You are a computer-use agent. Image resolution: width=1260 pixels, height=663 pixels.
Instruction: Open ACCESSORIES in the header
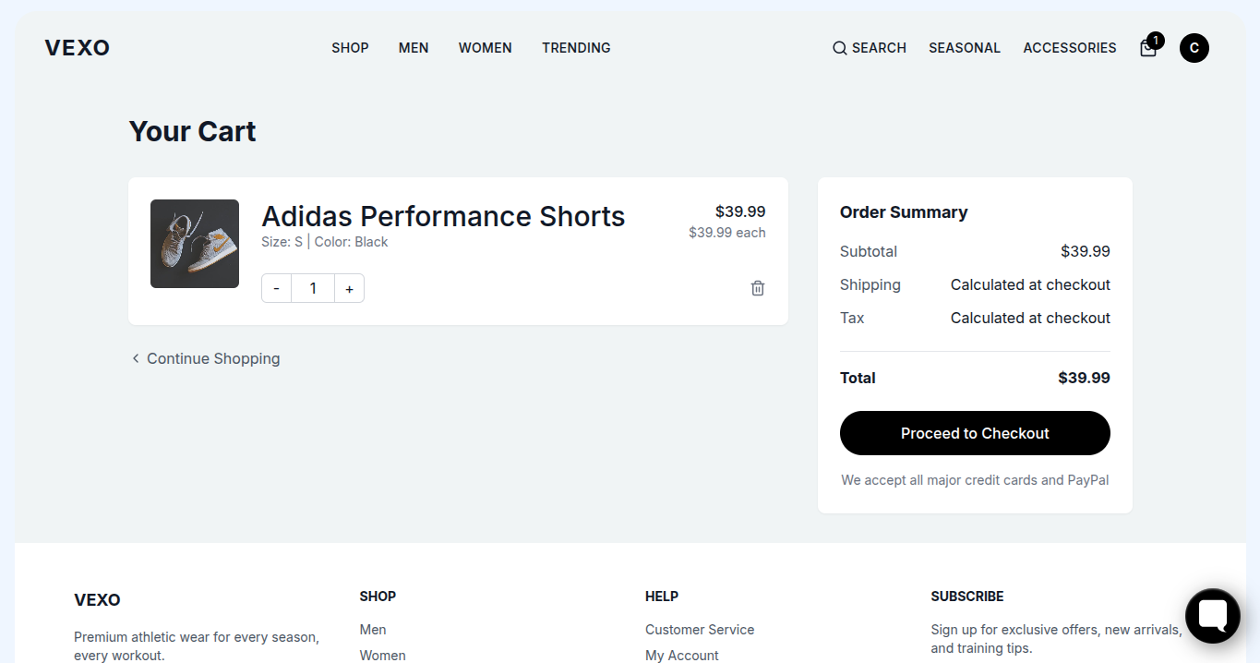click(1069, 48)
